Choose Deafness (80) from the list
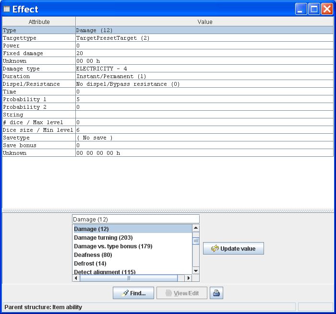Screen dimensions: 336x314 93,255
